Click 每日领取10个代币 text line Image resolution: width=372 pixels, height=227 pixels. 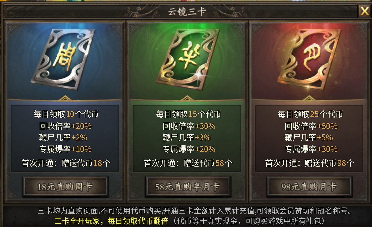point(66,114)
